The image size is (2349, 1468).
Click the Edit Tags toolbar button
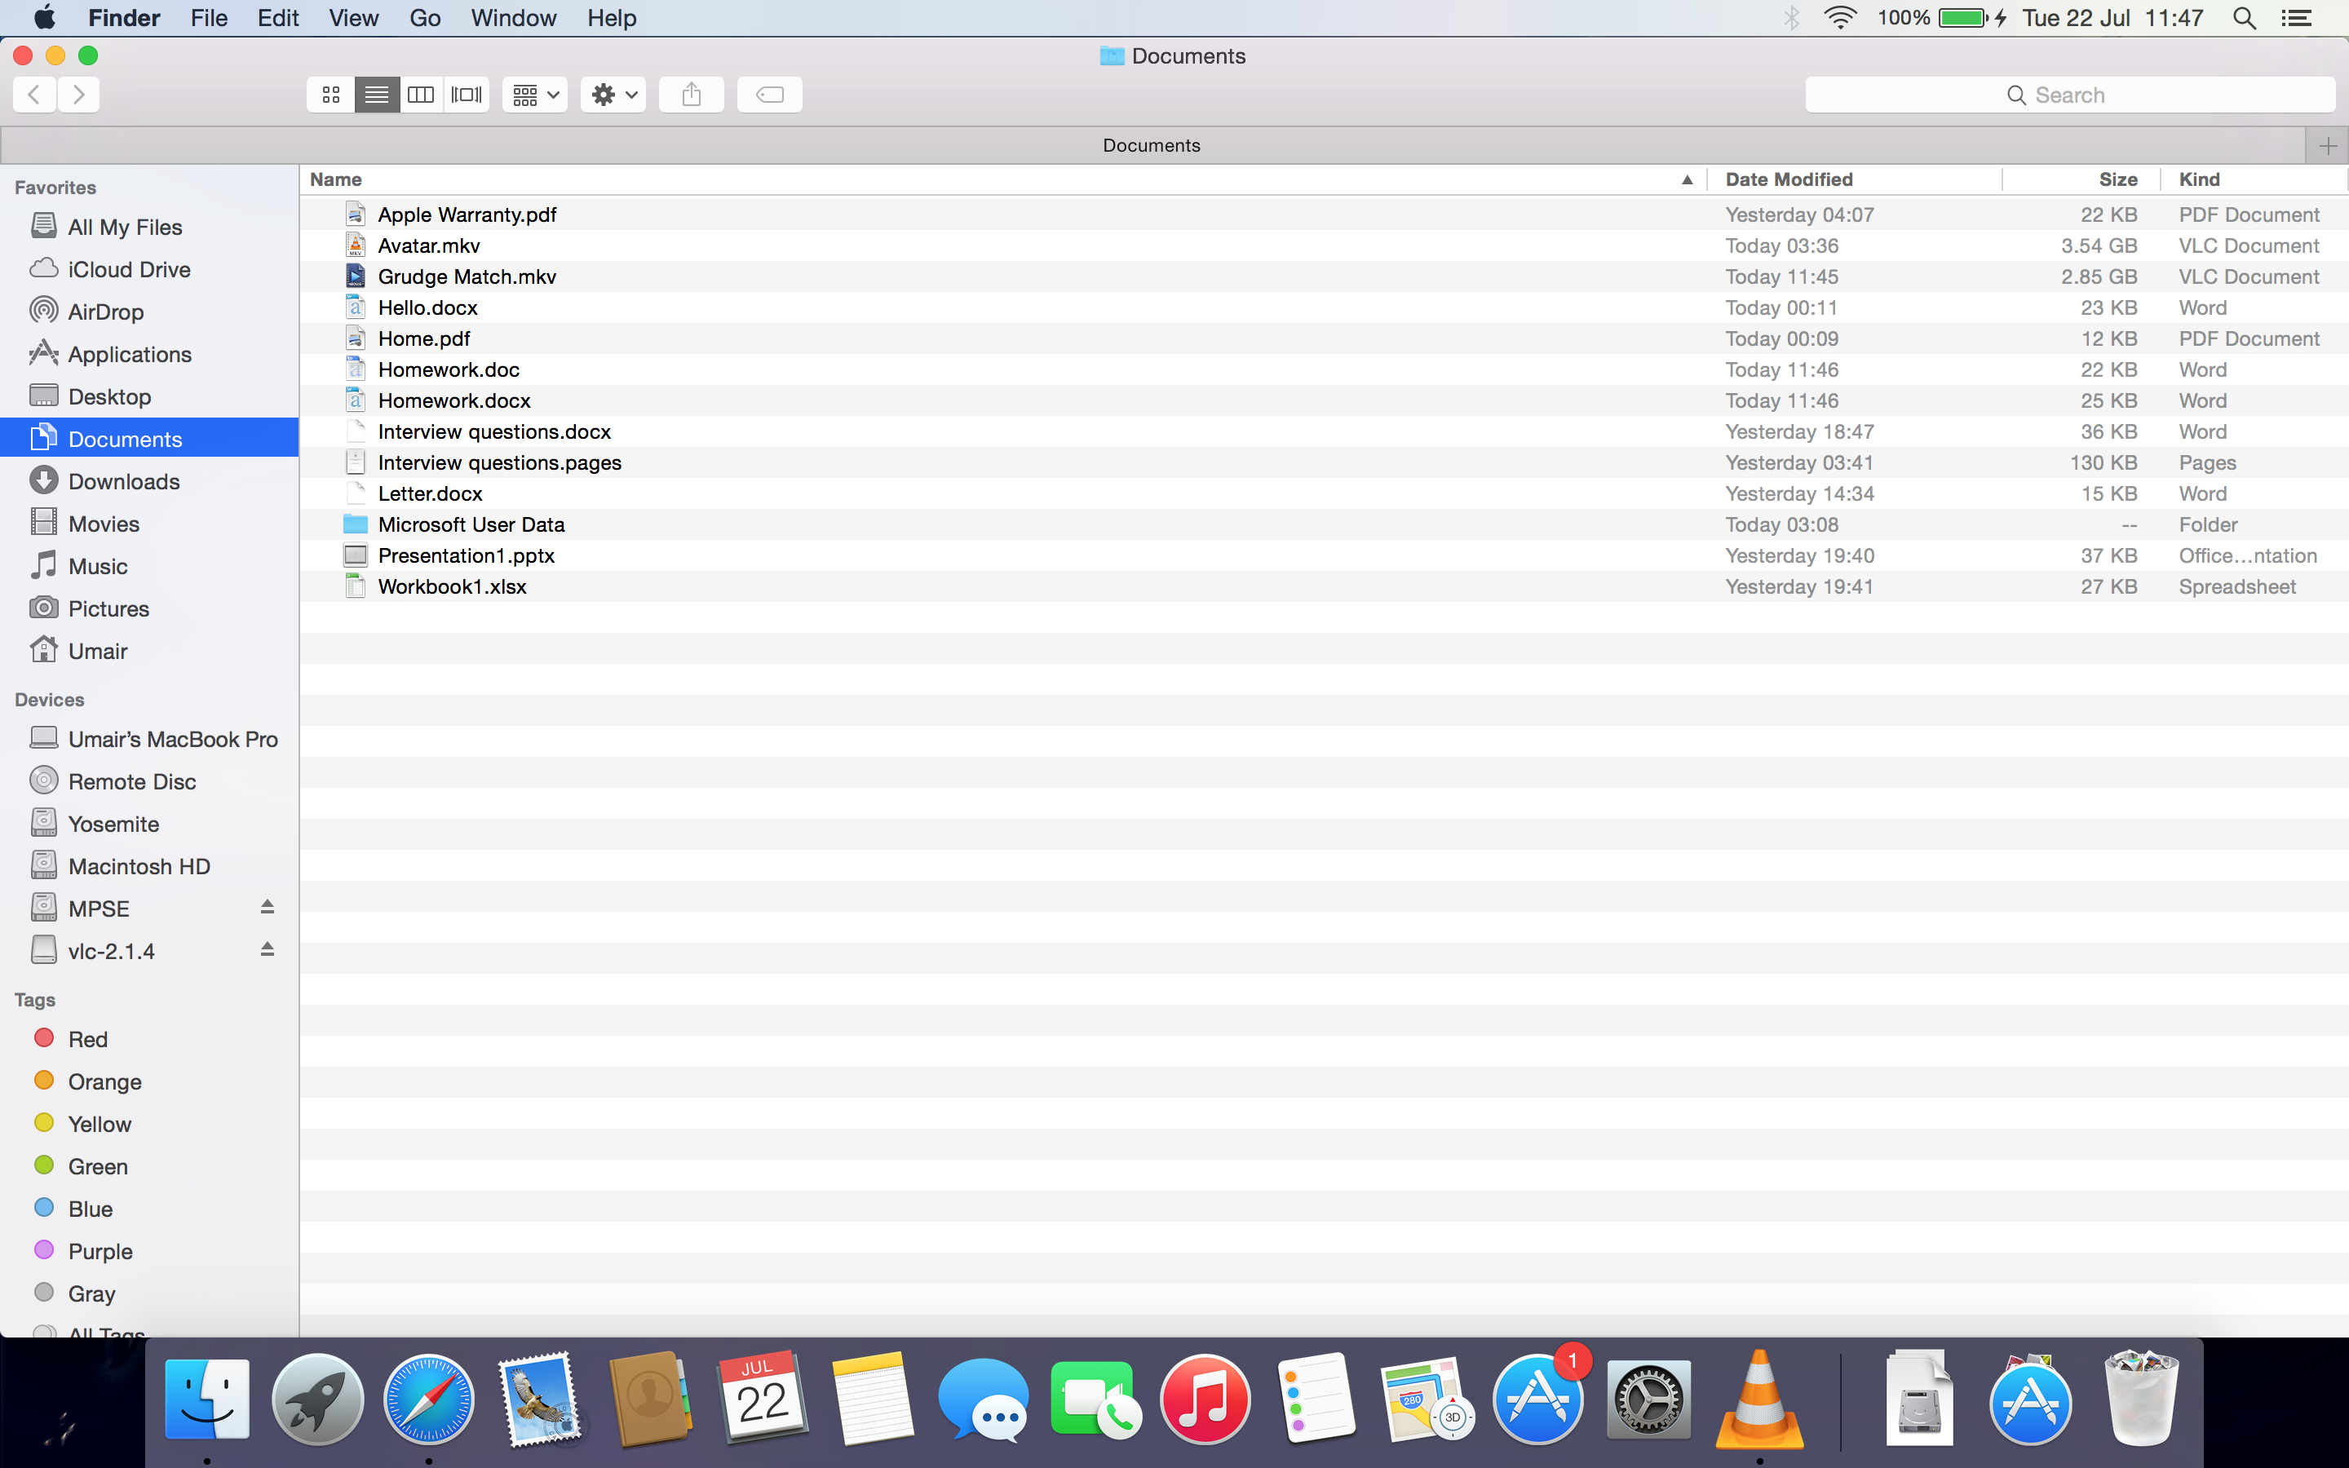click(769, 94)
